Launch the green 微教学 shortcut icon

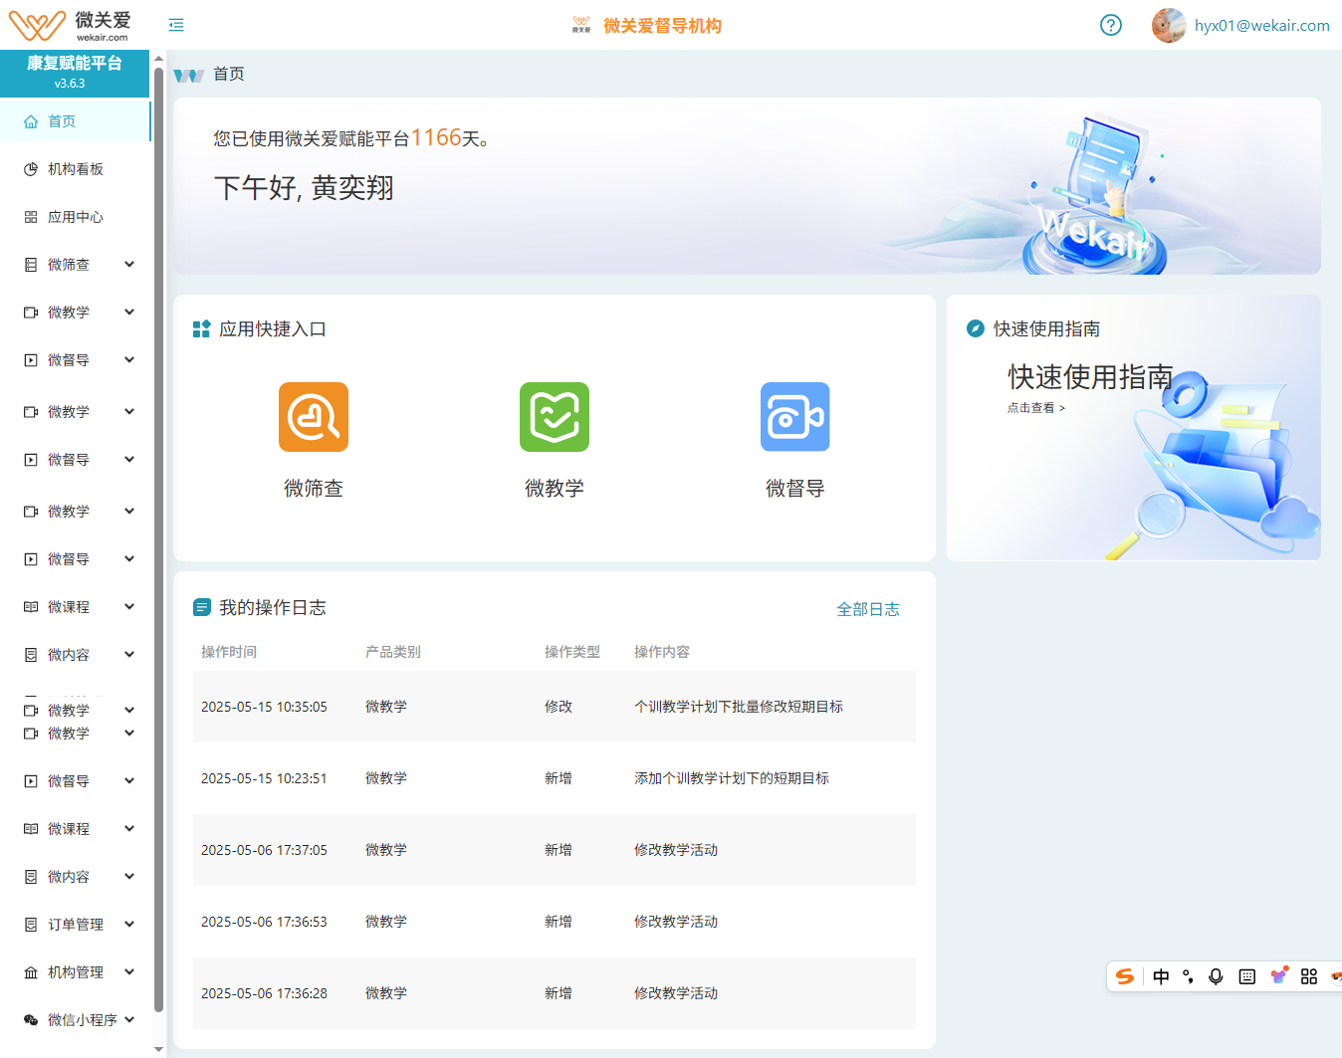click(x=555, y=417)
